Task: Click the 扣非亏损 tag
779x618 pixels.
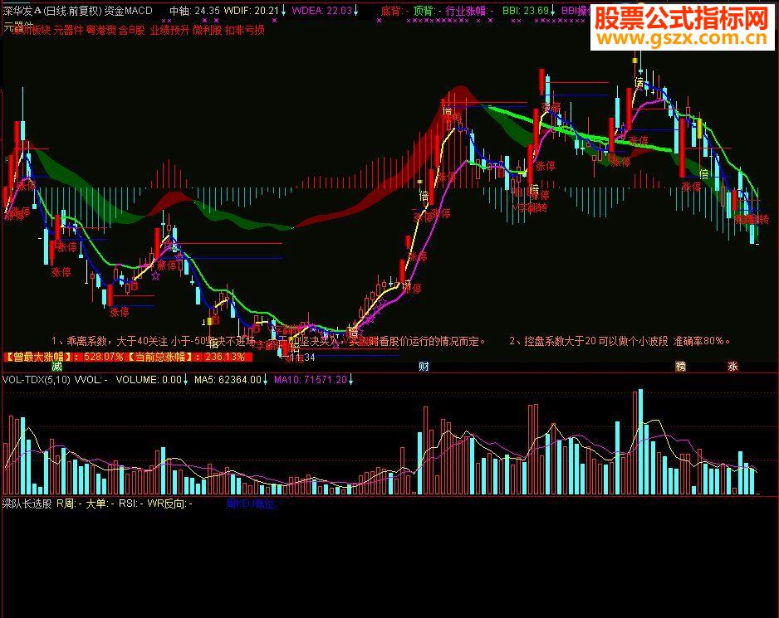Action: pos(245,31)
